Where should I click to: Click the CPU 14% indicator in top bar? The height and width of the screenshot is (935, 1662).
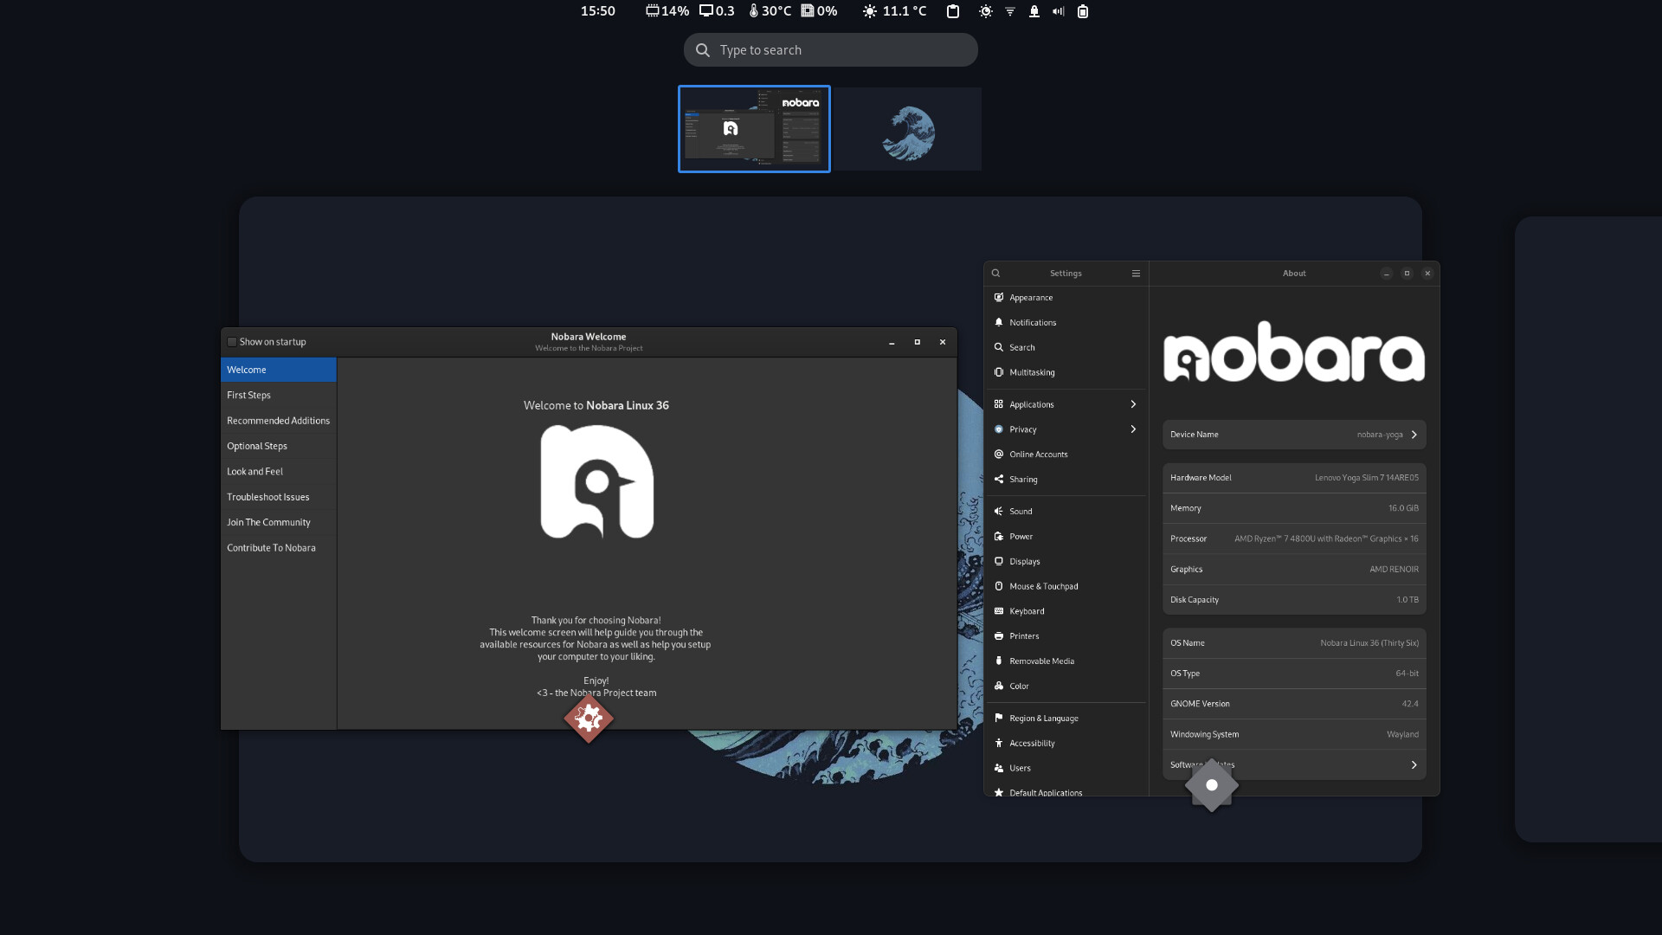pos(667,11)
